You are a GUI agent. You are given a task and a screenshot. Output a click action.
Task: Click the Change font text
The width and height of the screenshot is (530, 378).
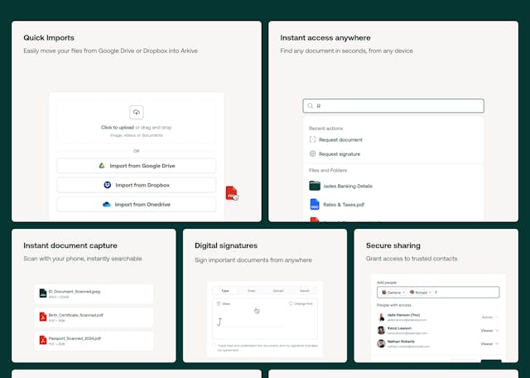click(303, 304)
